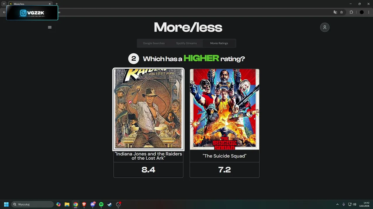
Task: Restore down the Chrome window
Action: tap(359, 4)
